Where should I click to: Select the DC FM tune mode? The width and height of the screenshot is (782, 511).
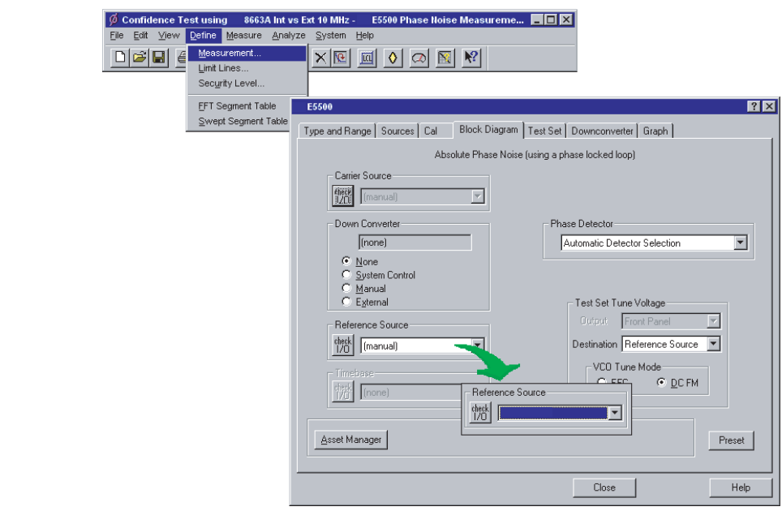click(x=661, y=382)
